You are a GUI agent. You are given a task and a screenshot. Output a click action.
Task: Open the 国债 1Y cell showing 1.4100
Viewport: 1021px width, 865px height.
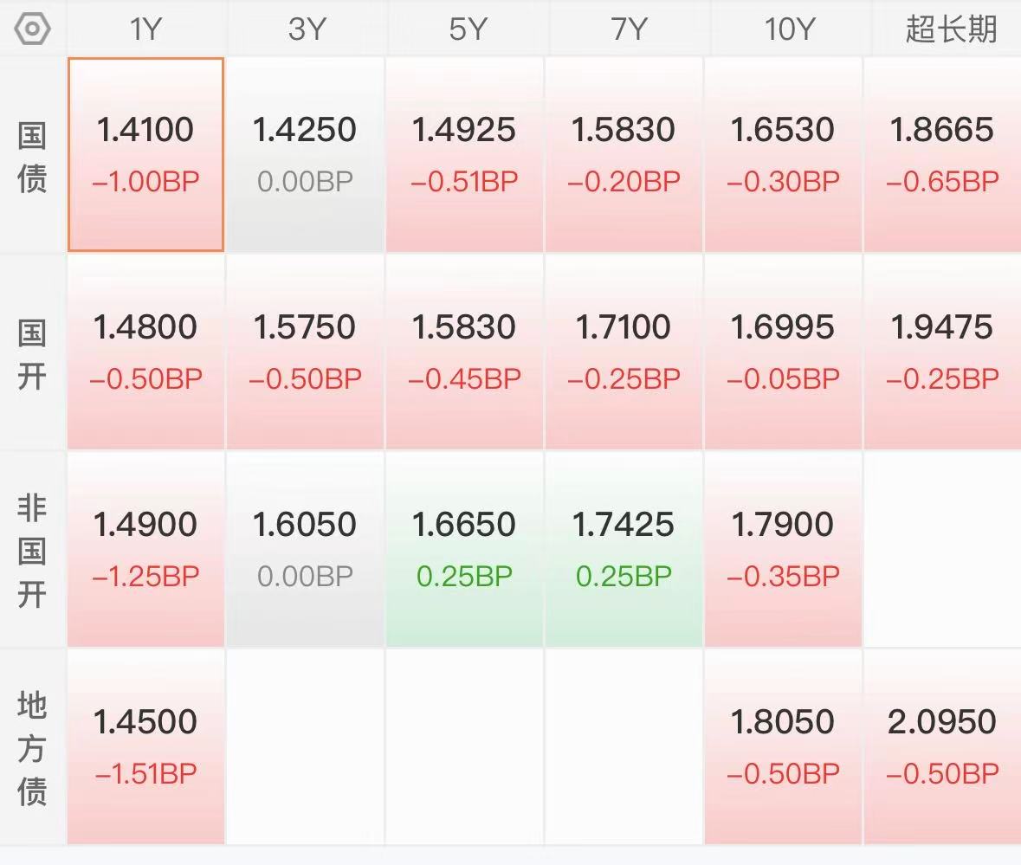point(145,154)
